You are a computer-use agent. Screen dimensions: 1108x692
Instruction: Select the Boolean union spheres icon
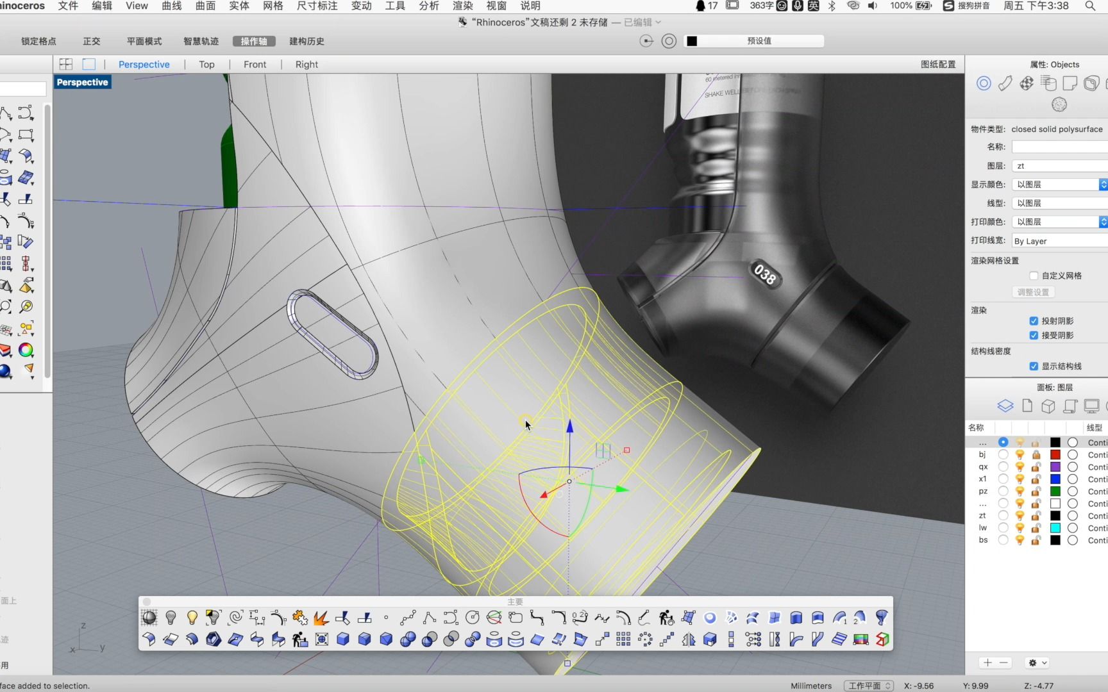[x=408, y=639]
